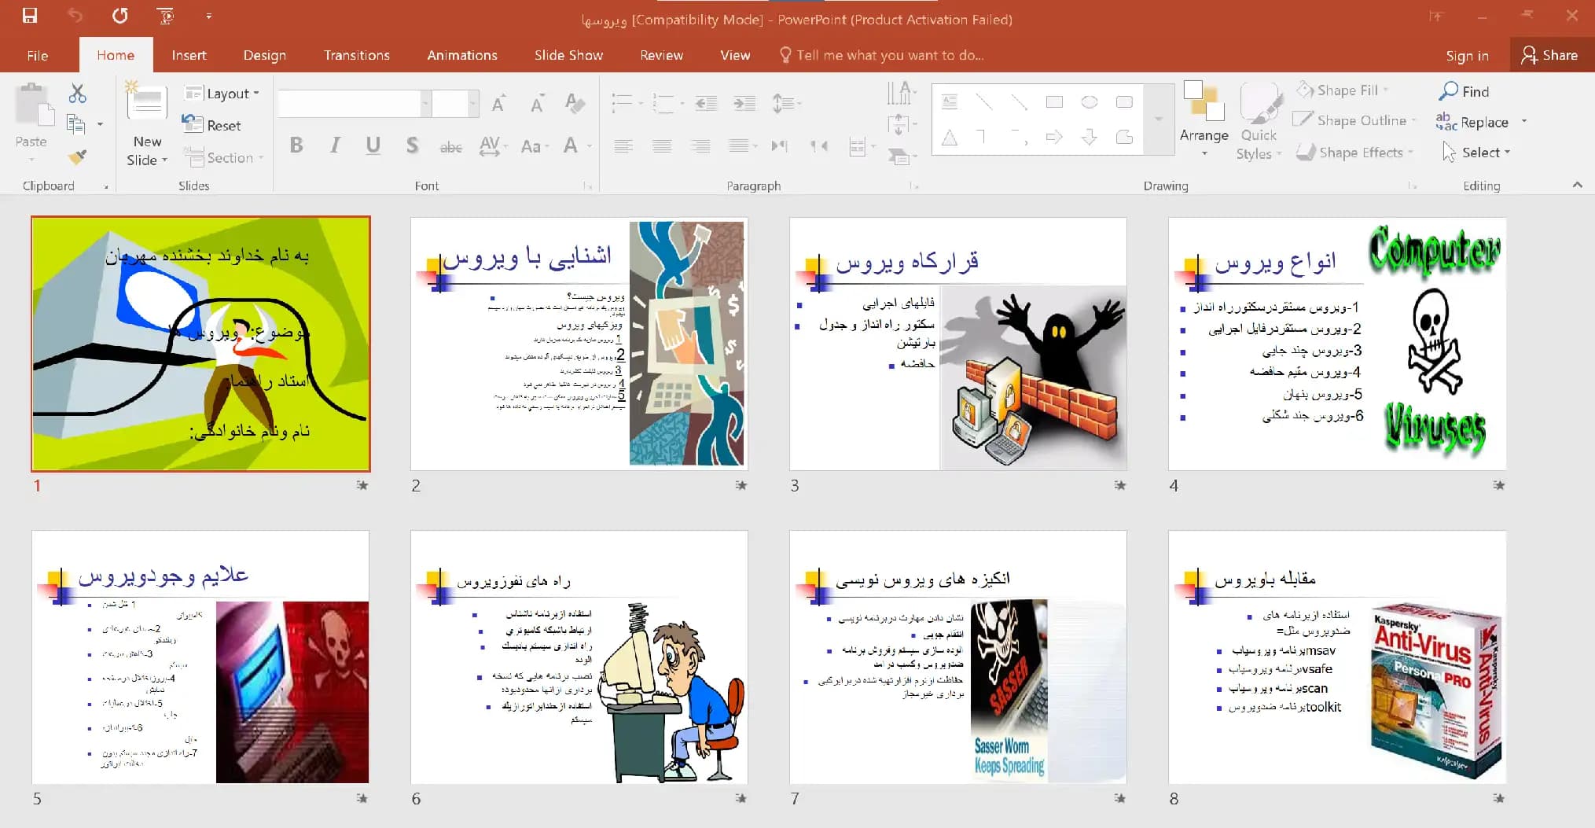Add a New Slide
Image resolution: width=1595 pixels, height=828 pixels.
tap(147, 124)
